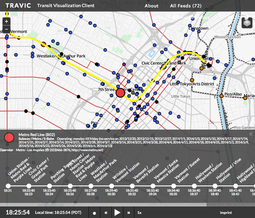This screenshot has width=255, height=218.
Task: Open the metro.net operator website link
Action: click(87, 150)
